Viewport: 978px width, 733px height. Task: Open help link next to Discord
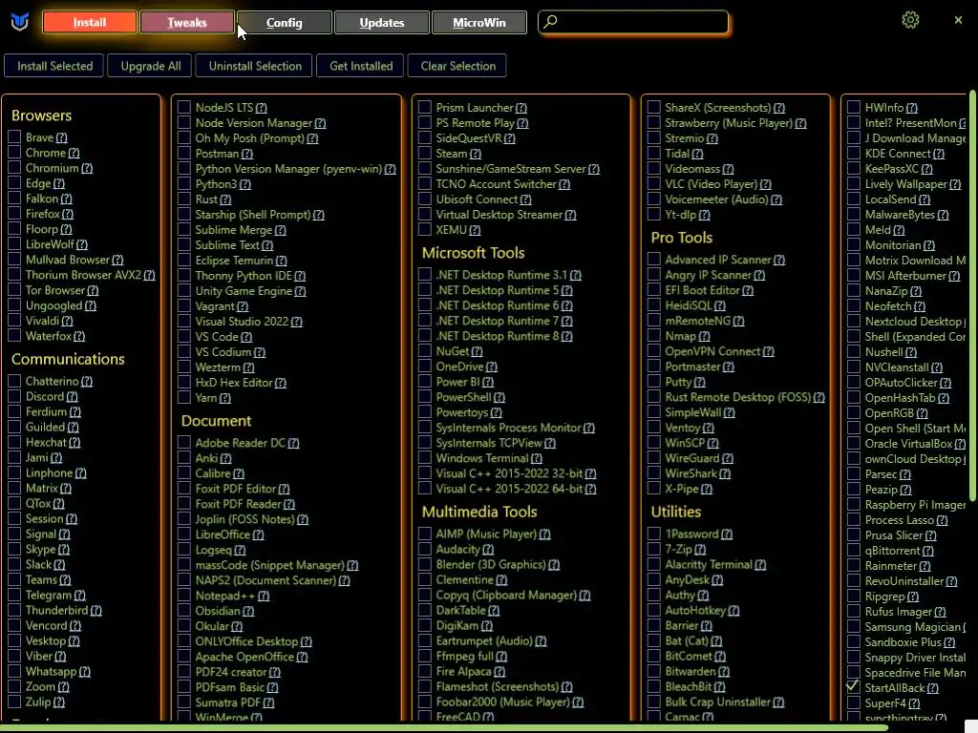coord(73,396)
